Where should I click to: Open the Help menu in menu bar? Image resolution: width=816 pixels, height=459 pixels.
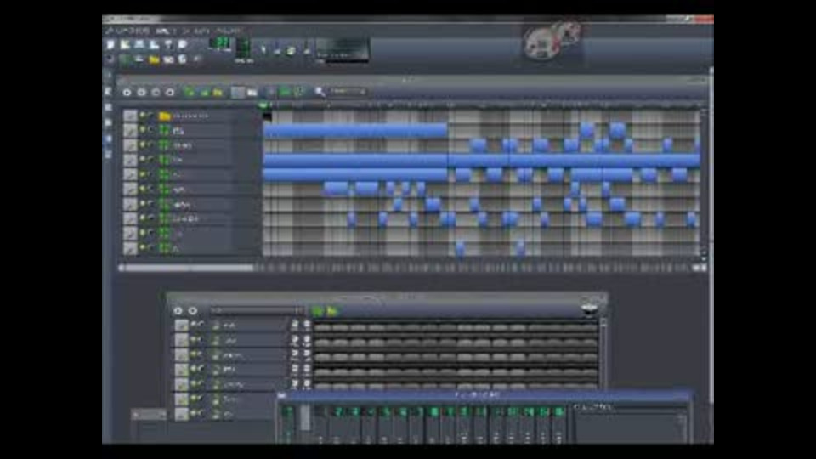[229, 31]
